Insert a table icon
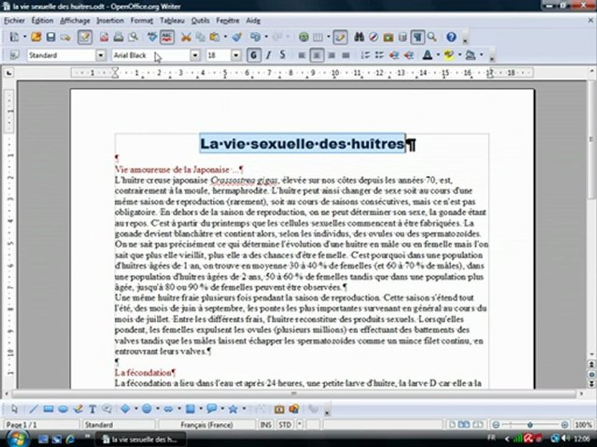Viewport: 597px width, 447px height. click(318, 37)
